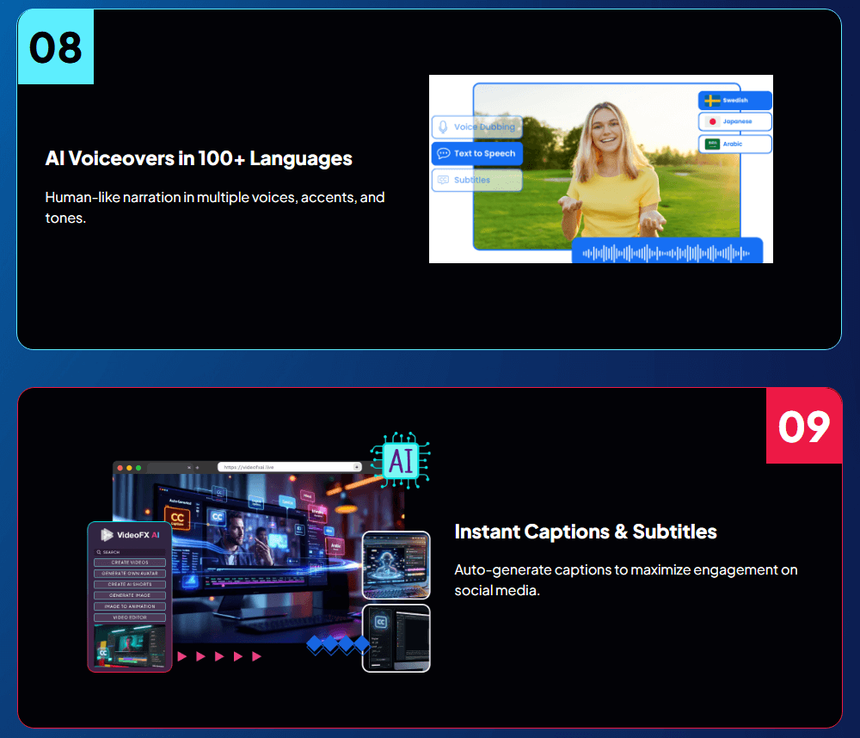Click the teal AI chip icon
The height and width of the screenshot is (738, 860).
click(401, 460)
